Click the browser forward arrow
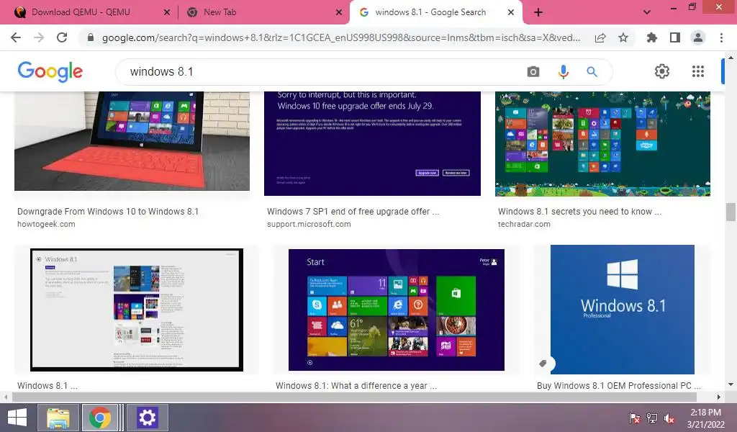The width and height of the screenshot is (737, 432). [x=39, y=37]
